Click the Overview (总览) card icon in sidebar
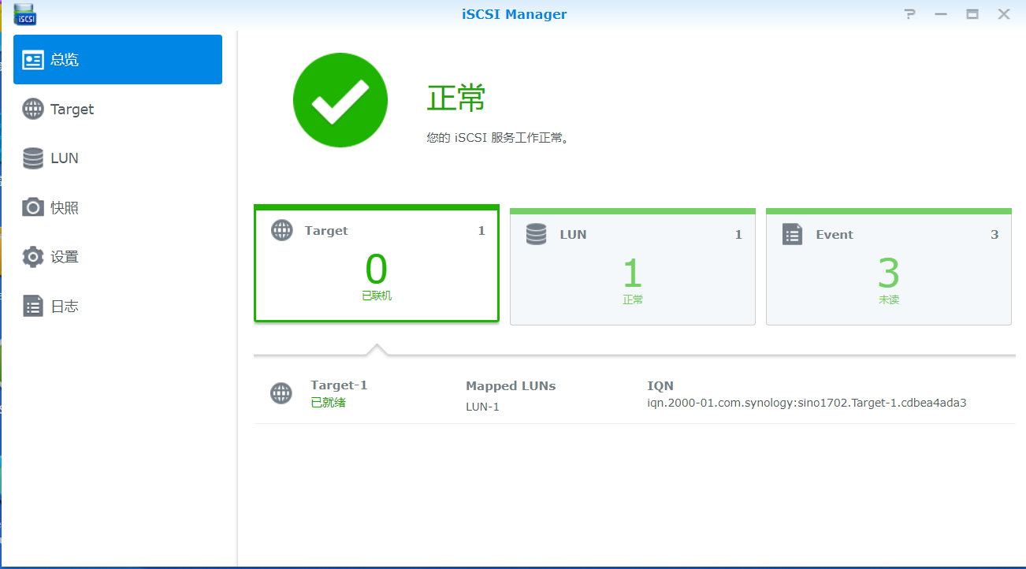The image size is (1026, 569). (x=33, y=60)
